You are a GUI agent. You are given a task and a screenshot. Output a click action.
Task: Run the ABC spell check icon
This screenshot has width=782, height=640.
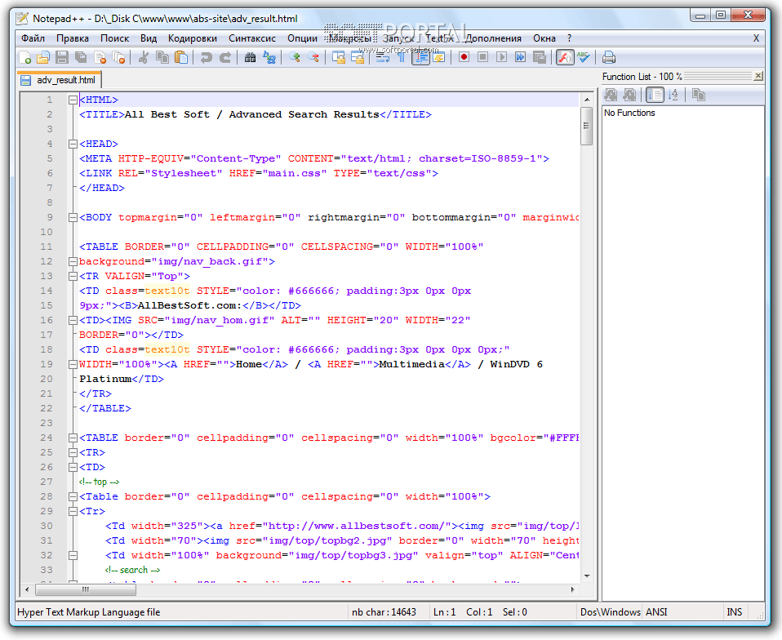tap(584, 57)
